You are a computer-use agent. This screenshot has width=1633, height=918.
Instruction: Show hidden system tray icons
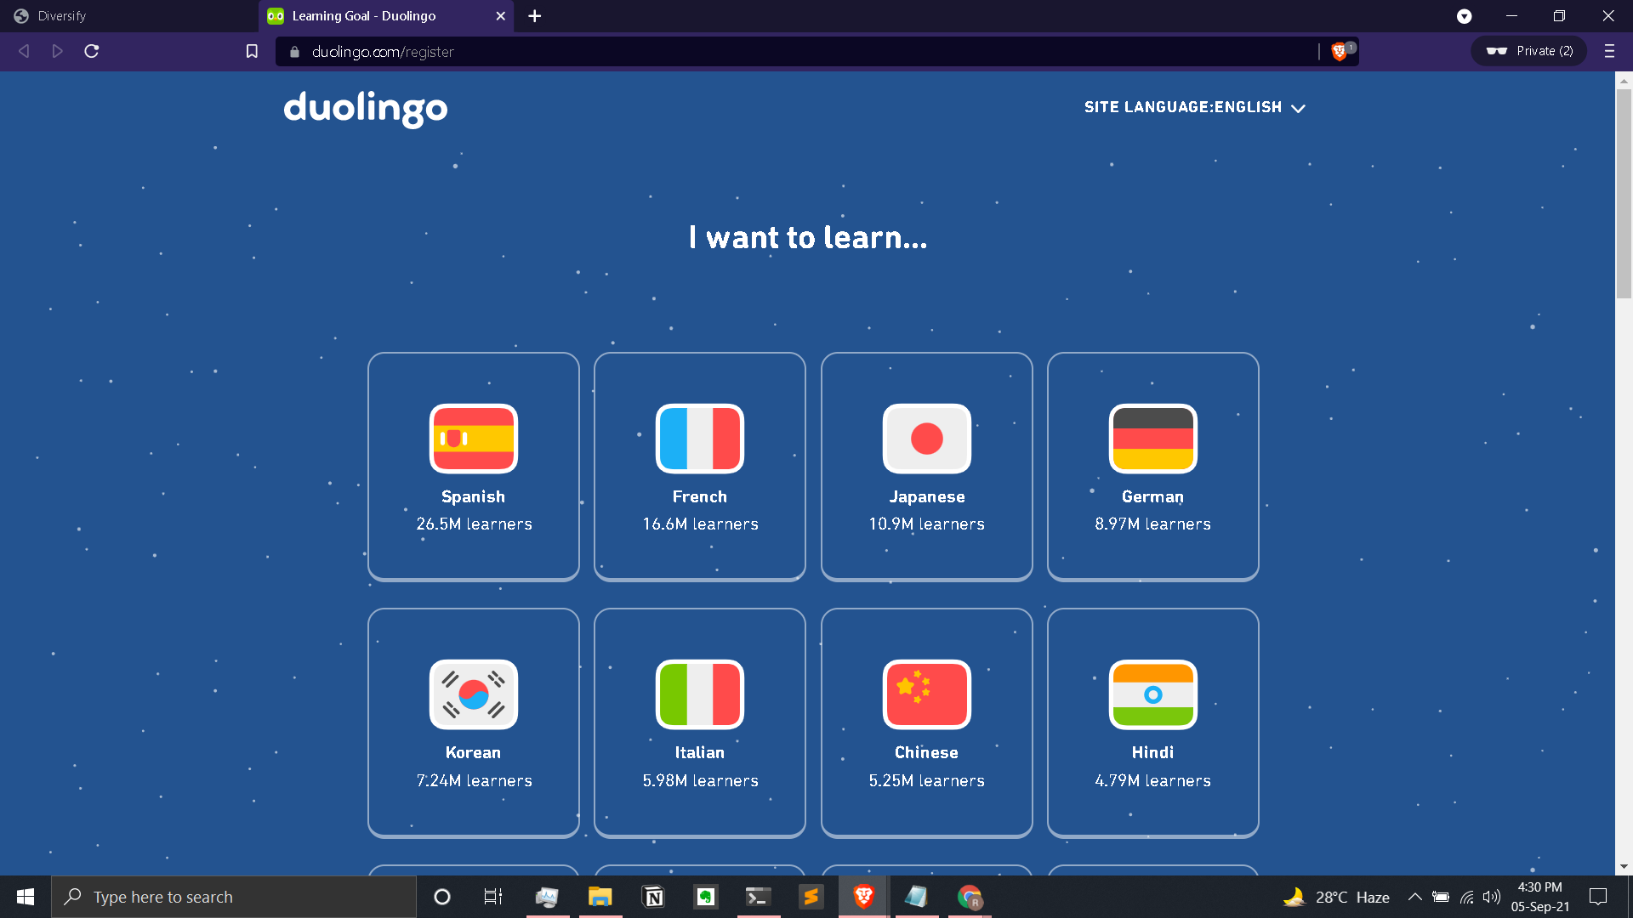pos(1414,897)
